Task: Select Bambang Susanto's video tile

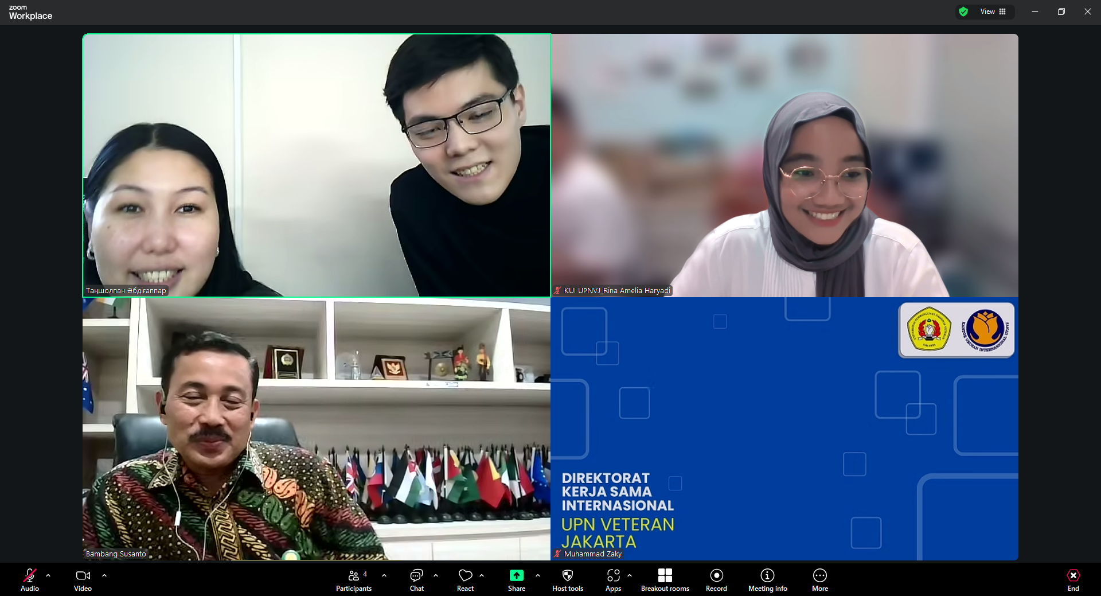Action: pos(316,429)
